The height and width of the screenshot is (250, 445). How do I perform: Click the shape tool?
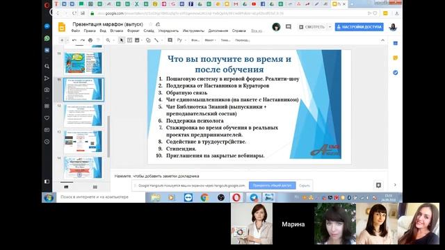[148, 40]
